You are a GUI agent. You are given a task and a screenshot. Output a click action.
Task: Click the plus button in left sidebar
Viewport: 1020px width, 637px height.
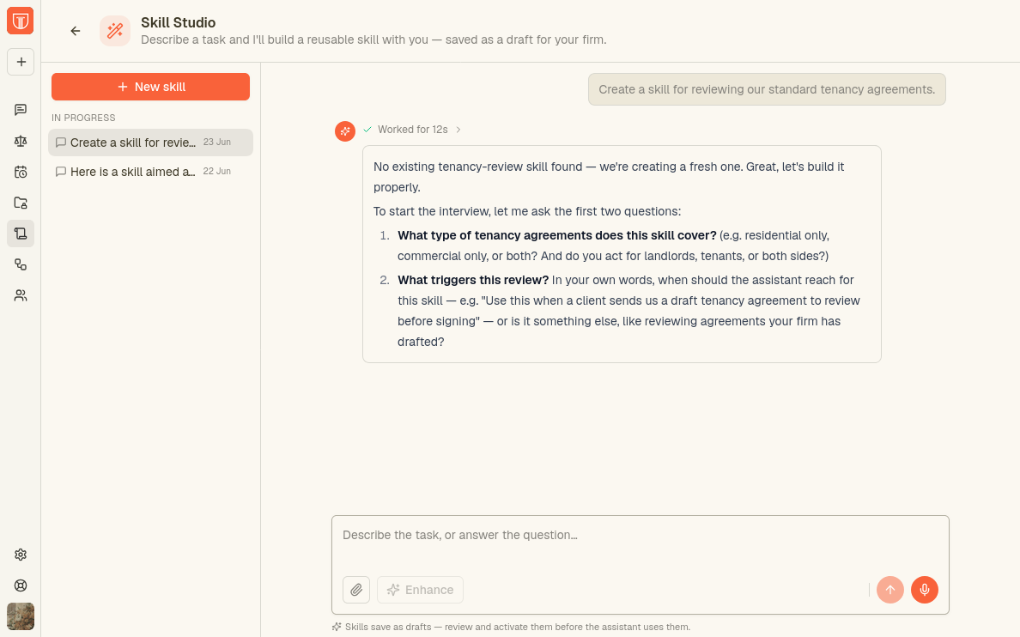(x=21, y=62)
